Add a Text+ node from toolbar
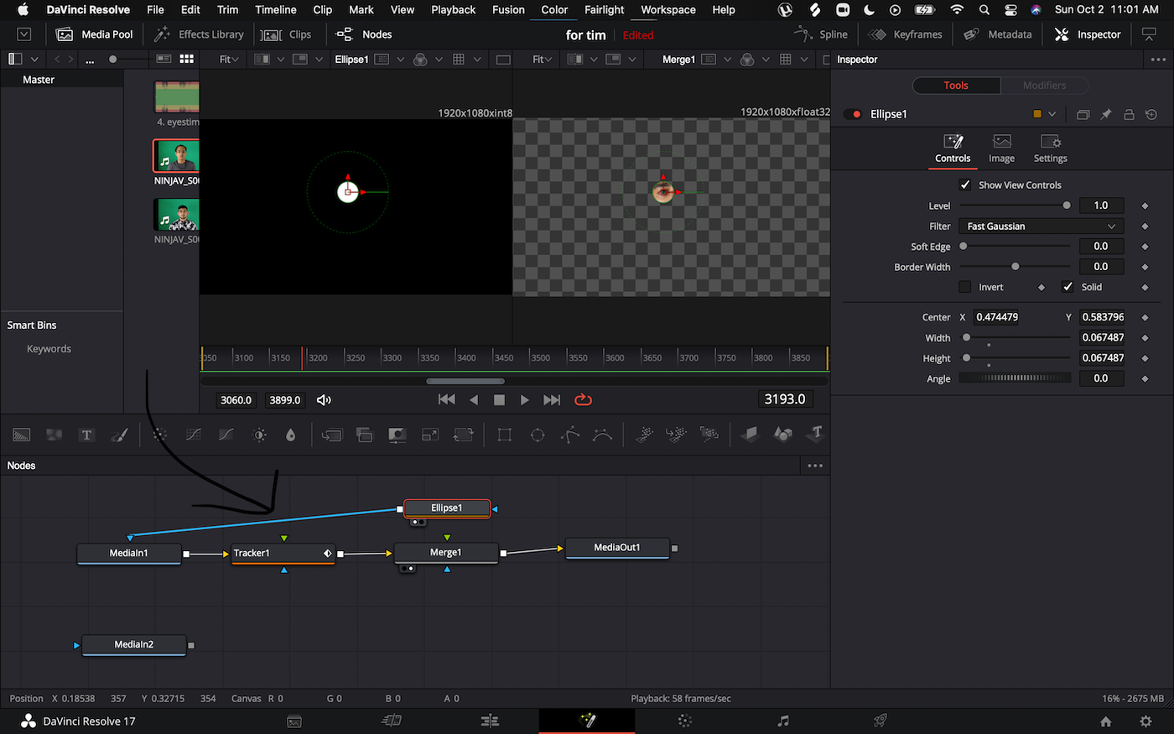This screenshot has width=1174, height=734. coord(86,435)
